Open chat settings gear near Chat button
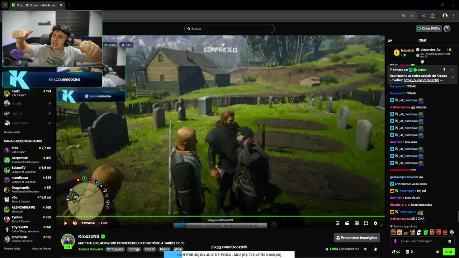 [x=438, y=252]
